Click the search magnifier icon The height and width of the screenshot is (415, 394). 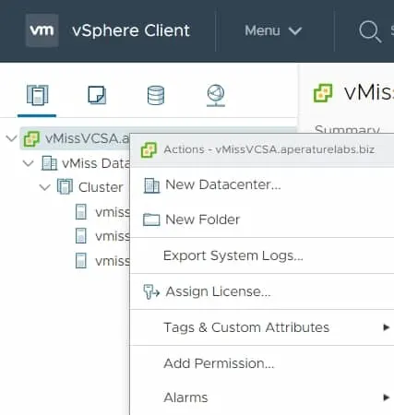370,31
